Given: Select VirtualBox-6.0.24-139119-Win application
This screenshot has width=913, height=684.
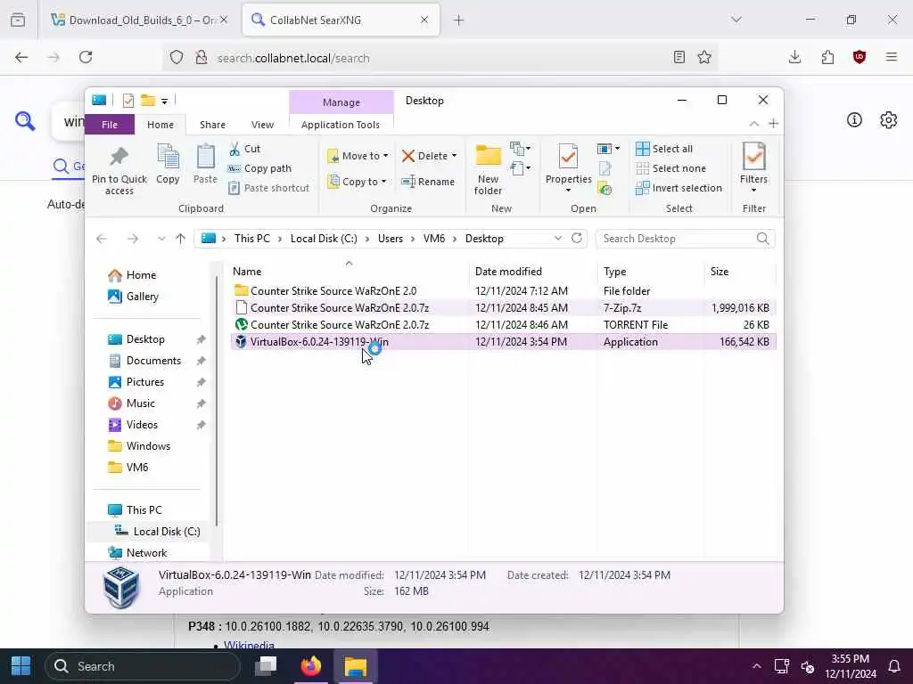Looking at the screenshot, I should click(x=504, y=341).
